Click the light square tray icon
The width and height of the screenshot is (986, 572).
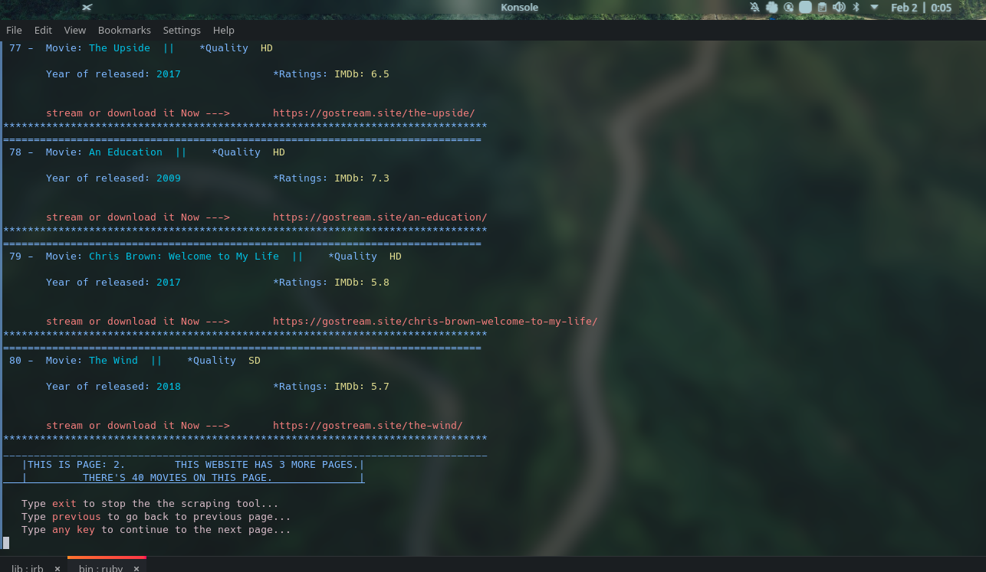[805, 8]
